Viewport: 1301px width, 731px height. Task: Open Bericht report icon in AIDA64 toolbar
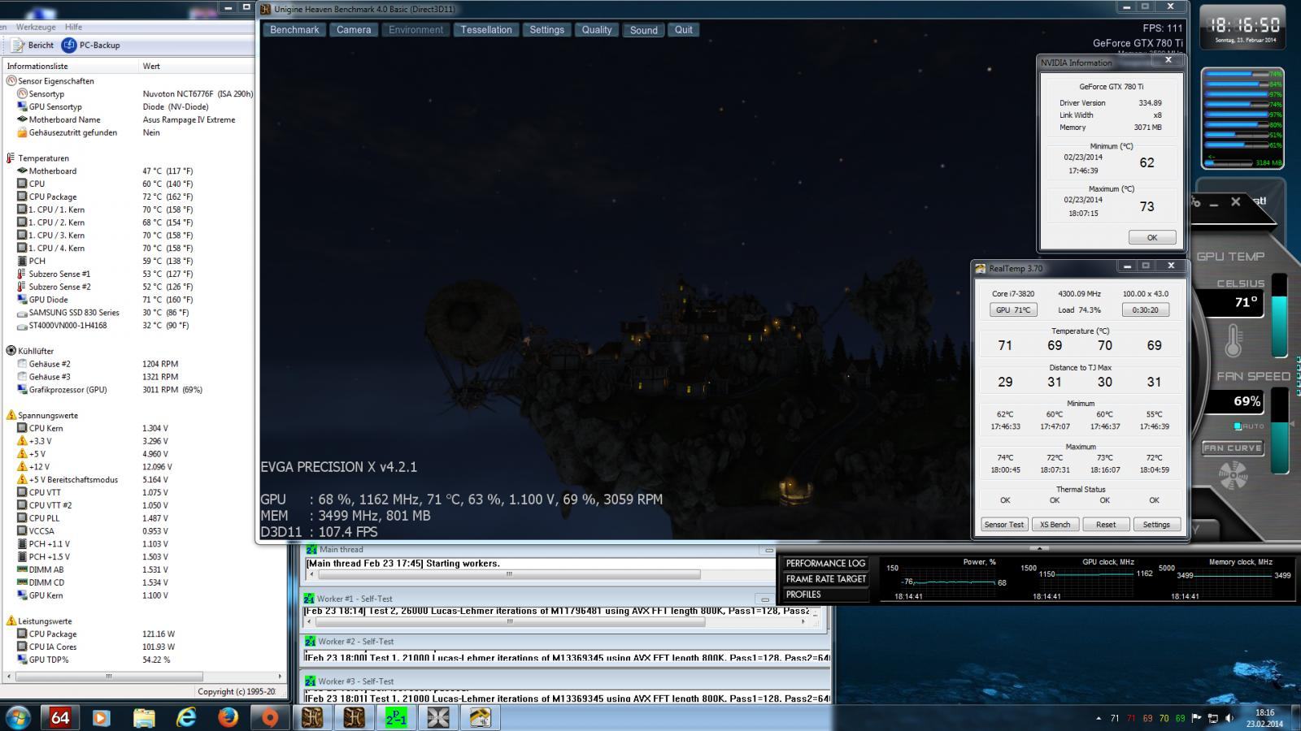pyautogui.click(x=19, y=45)
